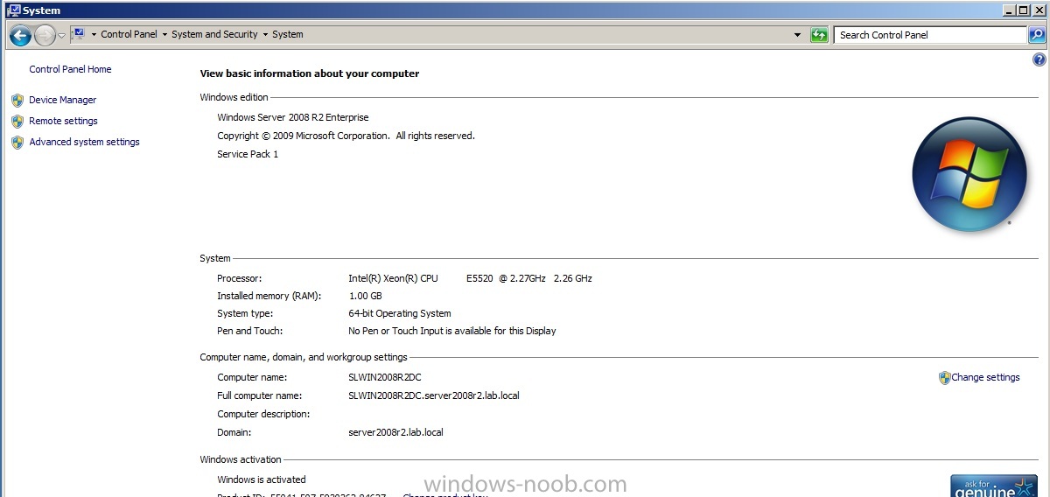The width and height of the screenshot is (1050, 497).
Task: Click the shield icon beside Device Manager
Action: tap(17, 100)
